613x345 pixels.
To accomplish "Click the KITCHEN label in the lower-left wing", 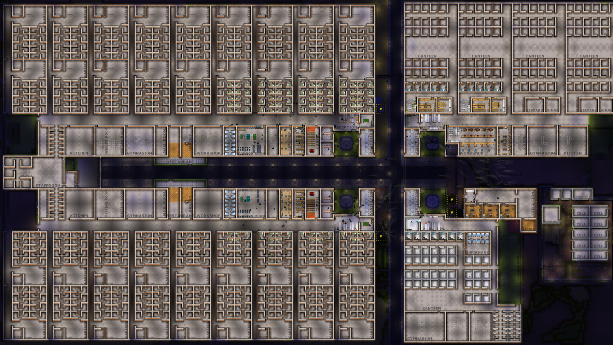I will pyautogui.click(x=79, y=216).
